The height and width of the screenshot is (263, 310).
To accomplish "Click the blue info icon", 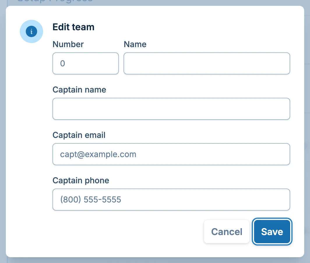I will 31,31.
